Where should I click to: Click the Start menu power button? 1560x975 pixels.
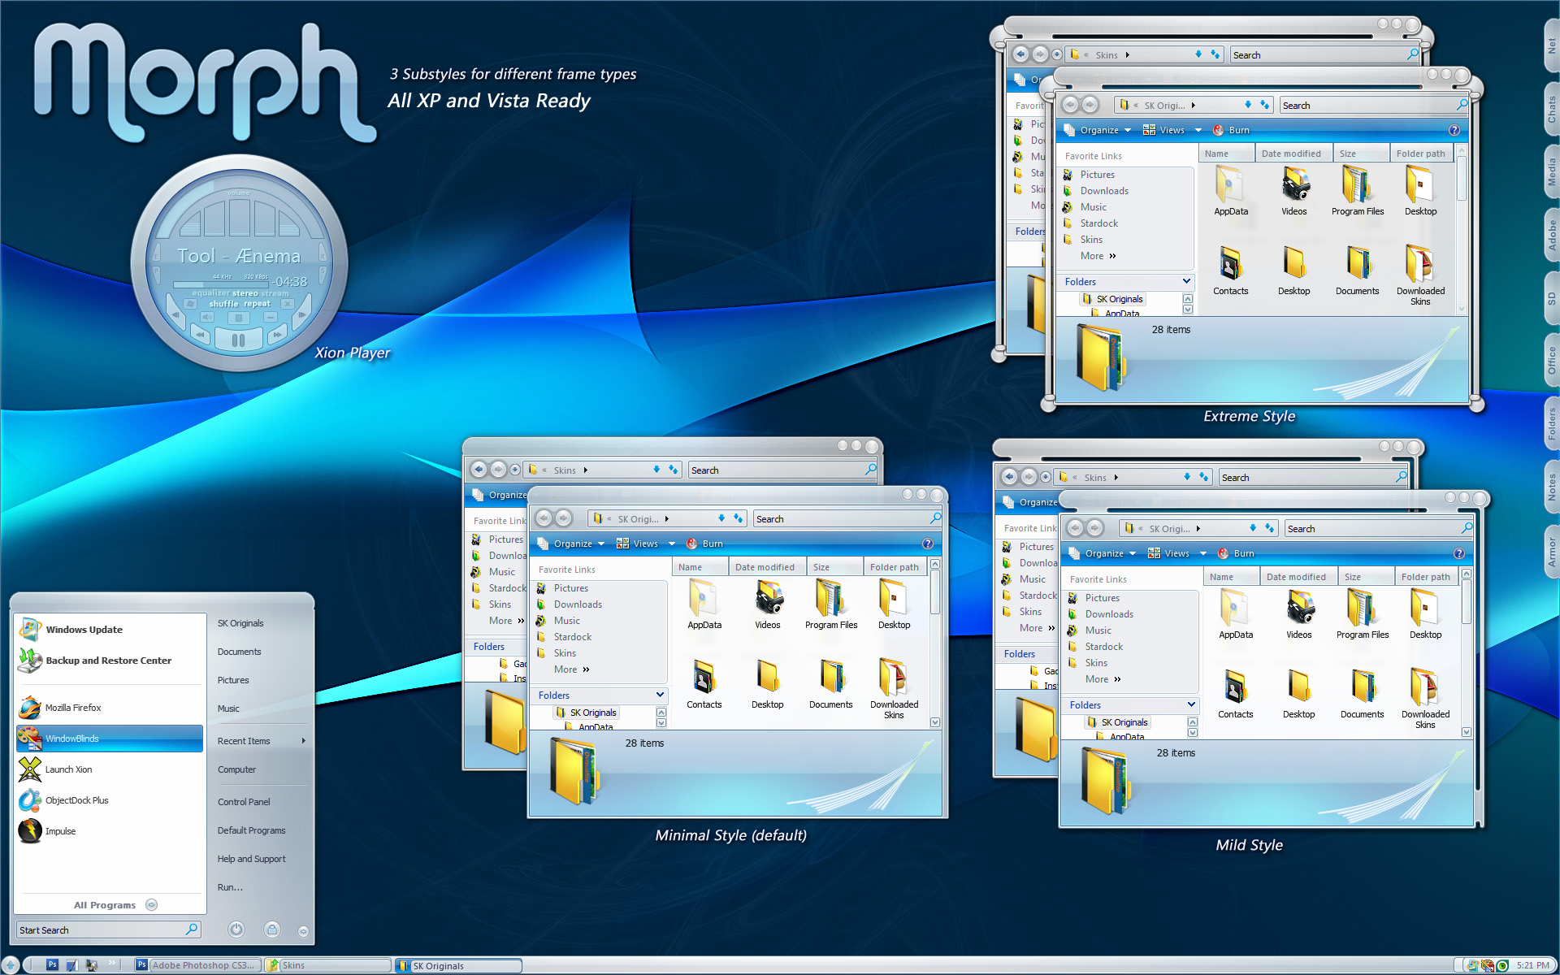[x=236, y=929]
